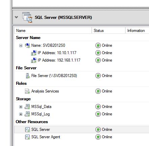
Task: Click Online status text for IP Address 10.10.1.117
Action: point(107,53)
